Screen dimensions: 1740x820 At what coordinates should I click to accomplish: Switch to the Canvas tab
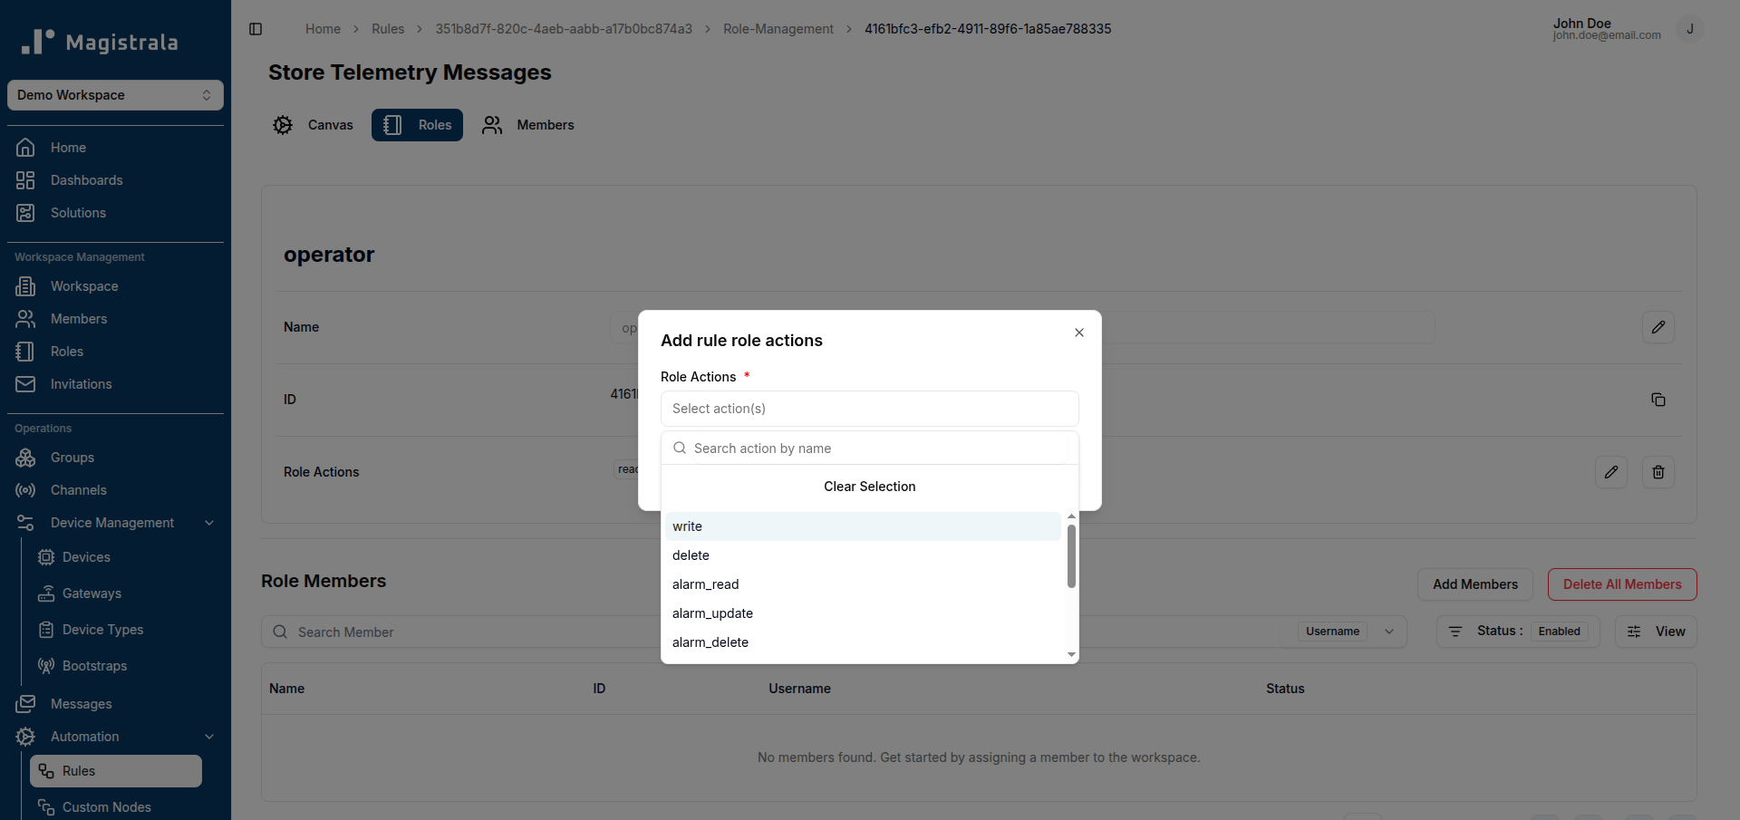pos(314,125)
